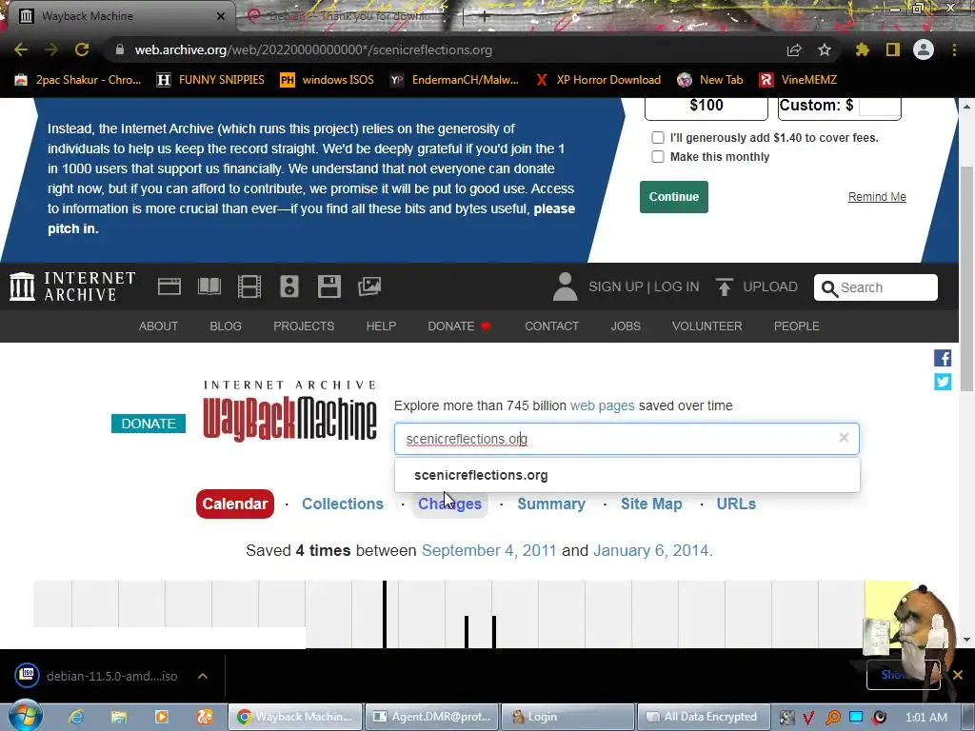Image resolution: width=975 pixels, height=731 pixels.
Task: Click the green Continue button
Action: [674, 196]
